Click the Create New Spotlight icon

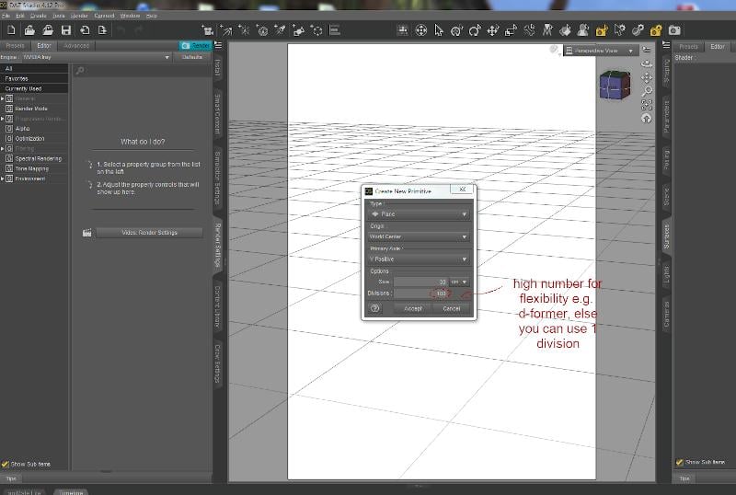pos(281,30)
